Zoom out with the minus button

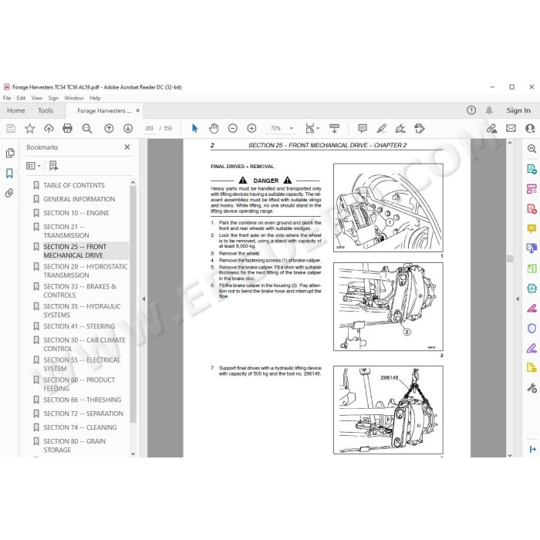tap(233, 129)
